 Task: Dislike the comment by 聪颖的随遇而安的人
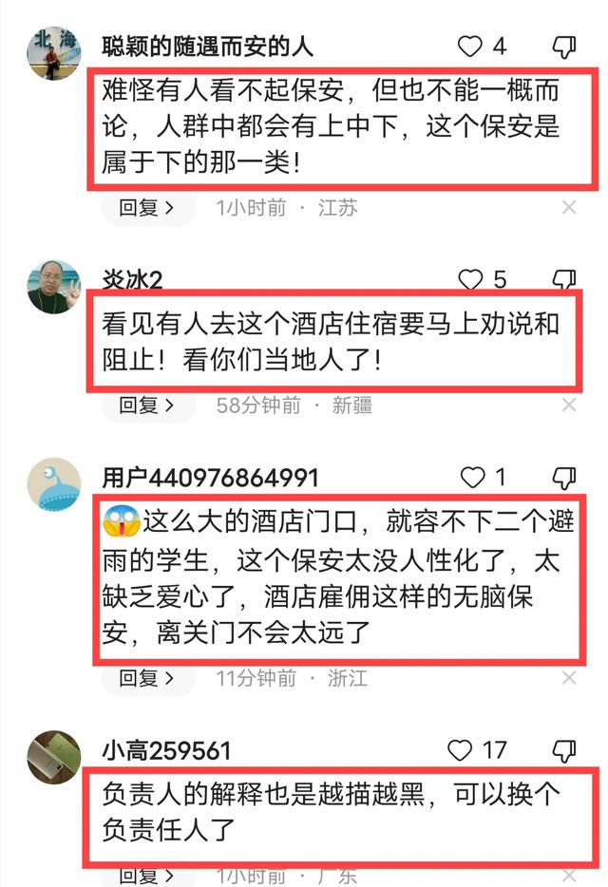coord(564,47)
